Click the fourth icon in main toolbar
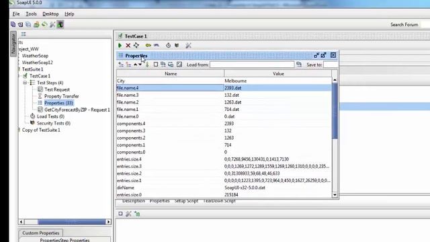The height and width of the screenshot is (242, 430). [x=36, y=24]
